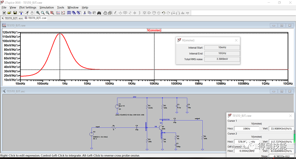Viewport: 296px width, 159px height.
Task: Click the Halt hand icon
Action: [x=32, y=13]
